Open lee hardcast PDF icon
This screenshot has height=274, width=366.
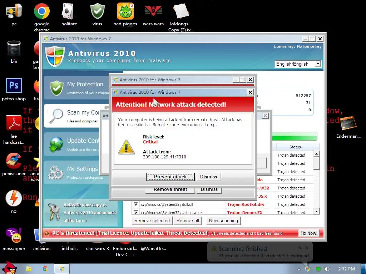tap(14, 129)
